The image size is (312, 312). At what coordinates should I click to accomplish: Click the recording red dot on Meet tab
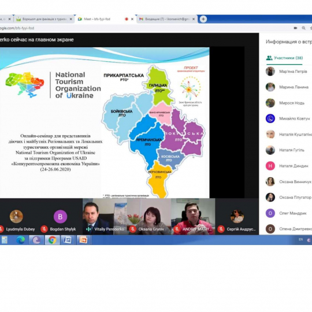point(127,19)
